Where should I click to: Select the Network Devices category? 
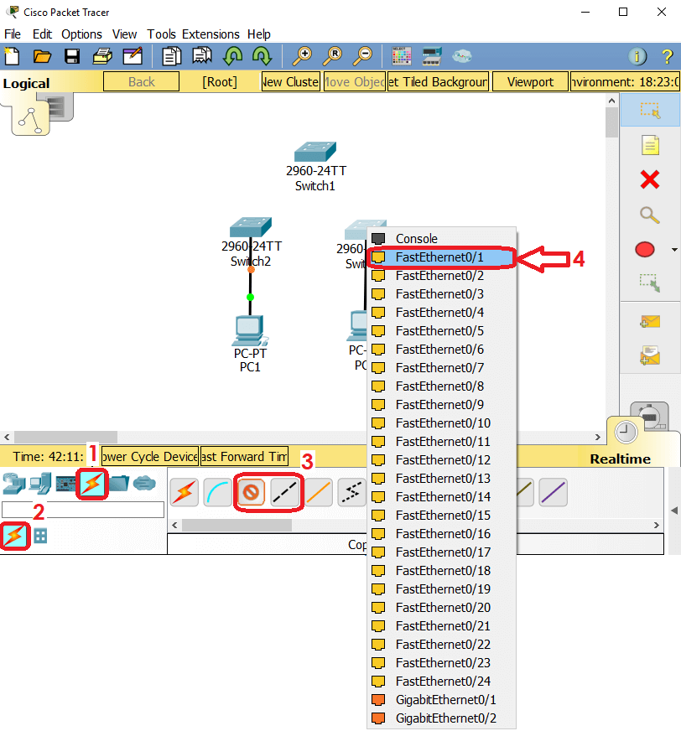tap(14, 484)
